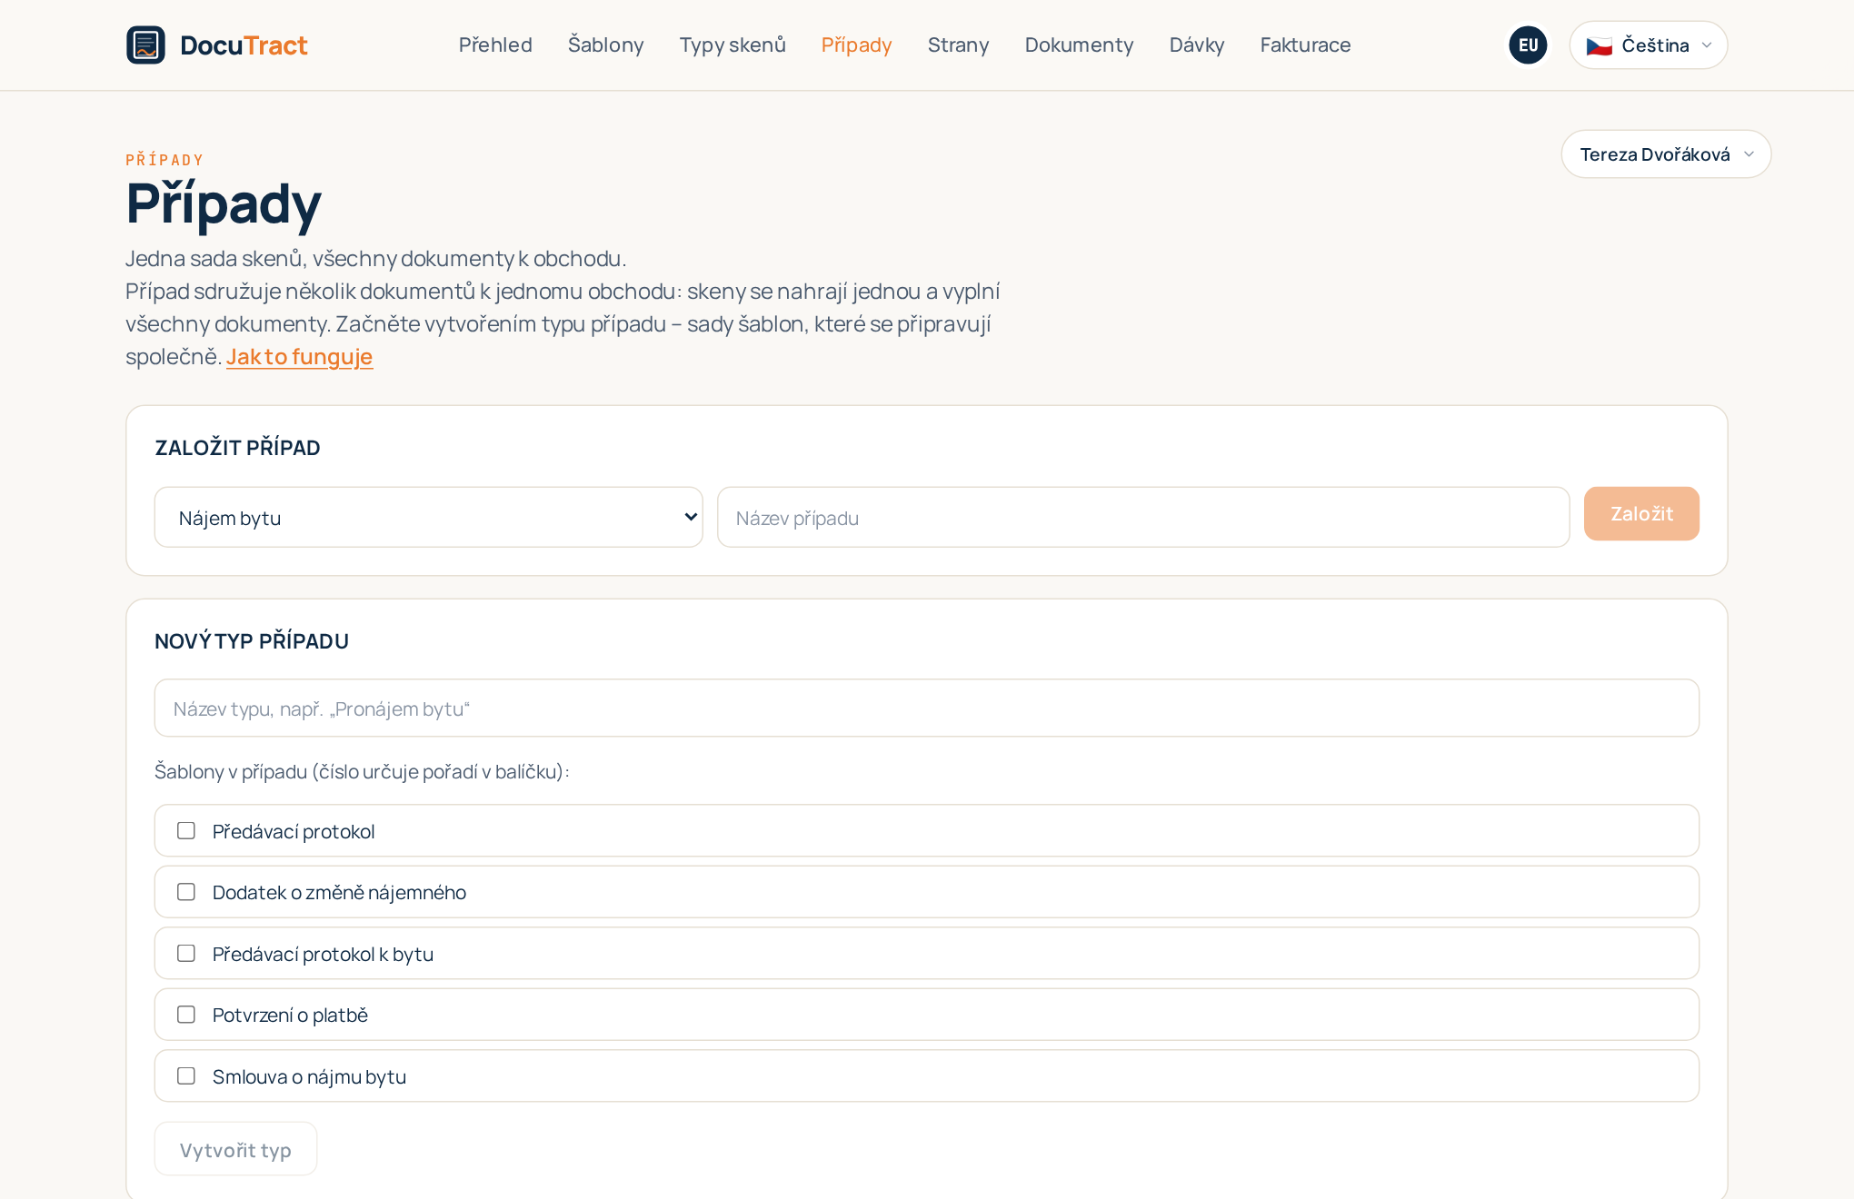Enable the Smlouva o nájmu bytu checkbox
Viewport: 1854px width, 1199px height.
point(186,1076)
